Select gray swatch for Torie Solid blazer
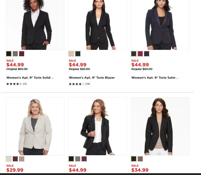Image resolution: width=201 pixels, height=175 pixels. (15, 54)
